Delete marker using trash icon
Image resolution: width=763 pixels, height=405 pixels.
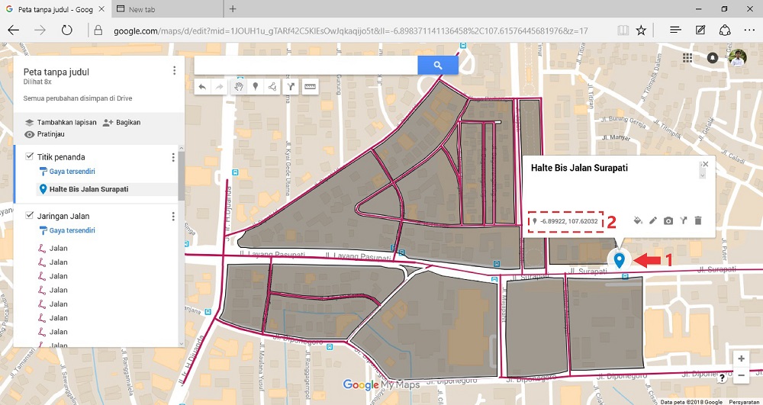(698, 221)
